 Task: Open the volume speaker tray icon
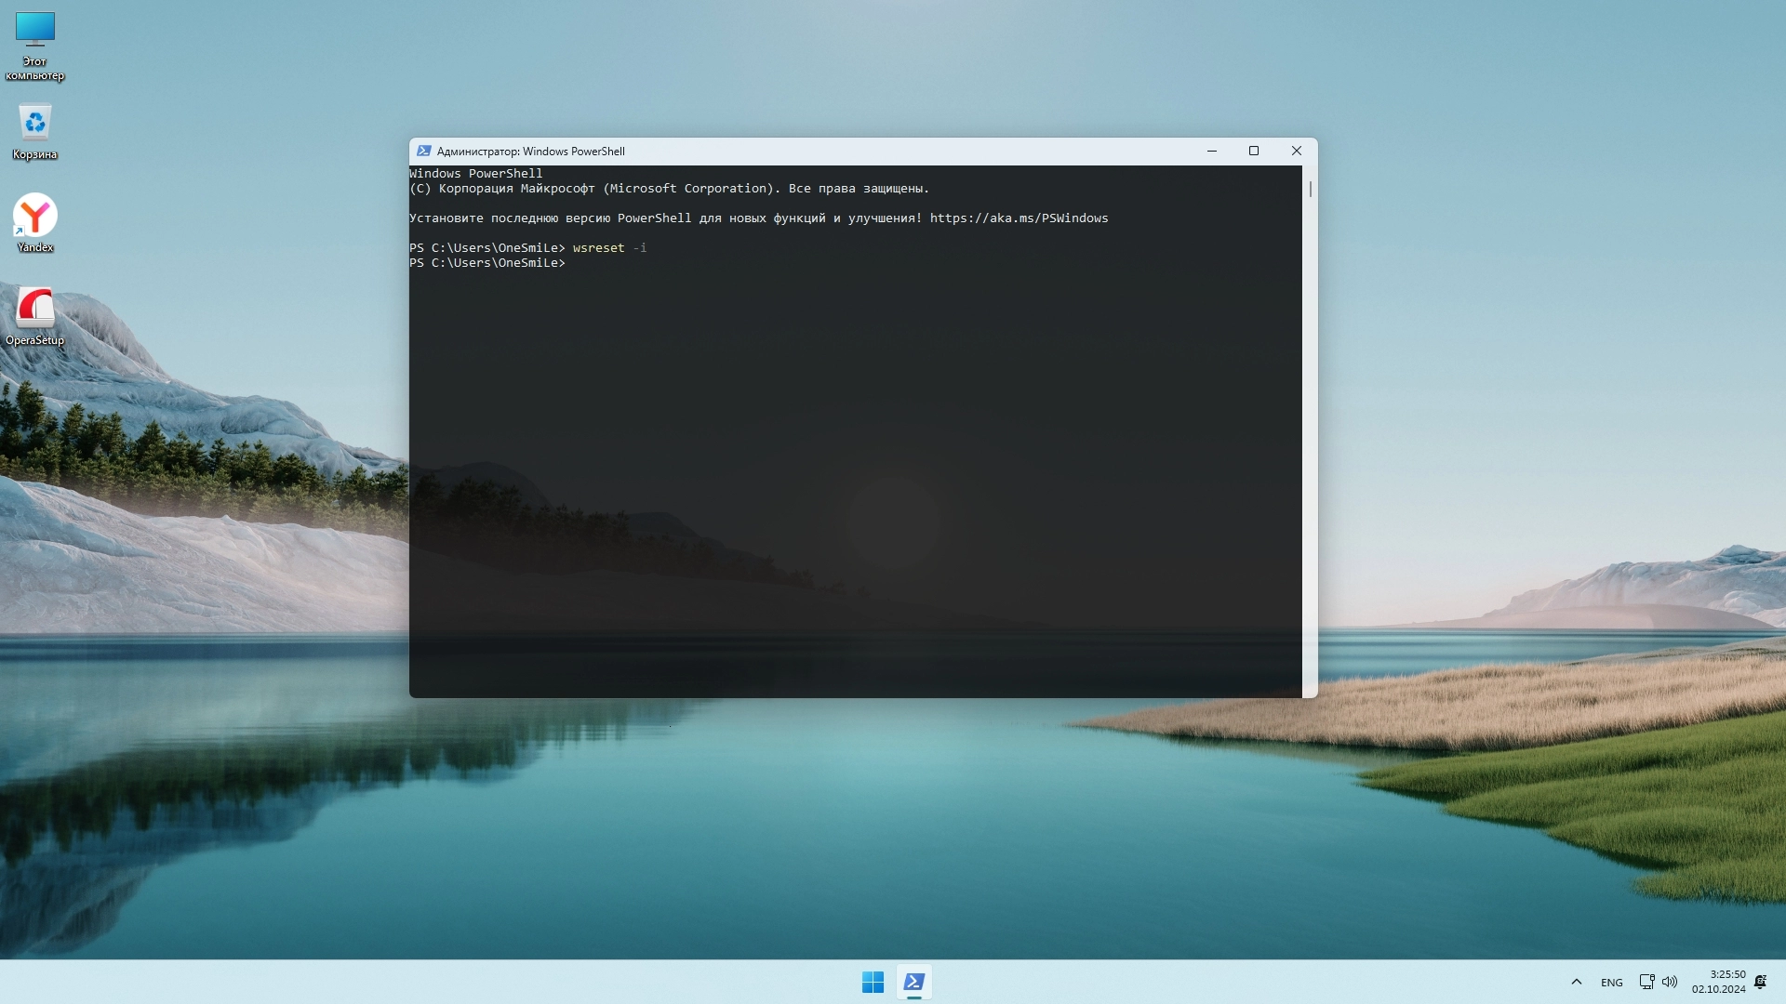(1670, 982)
